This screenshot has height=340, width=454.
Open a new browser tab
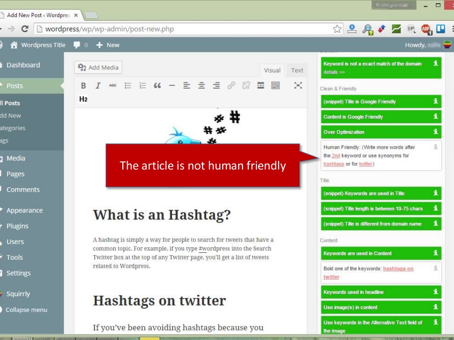click(x=91, y=15)
